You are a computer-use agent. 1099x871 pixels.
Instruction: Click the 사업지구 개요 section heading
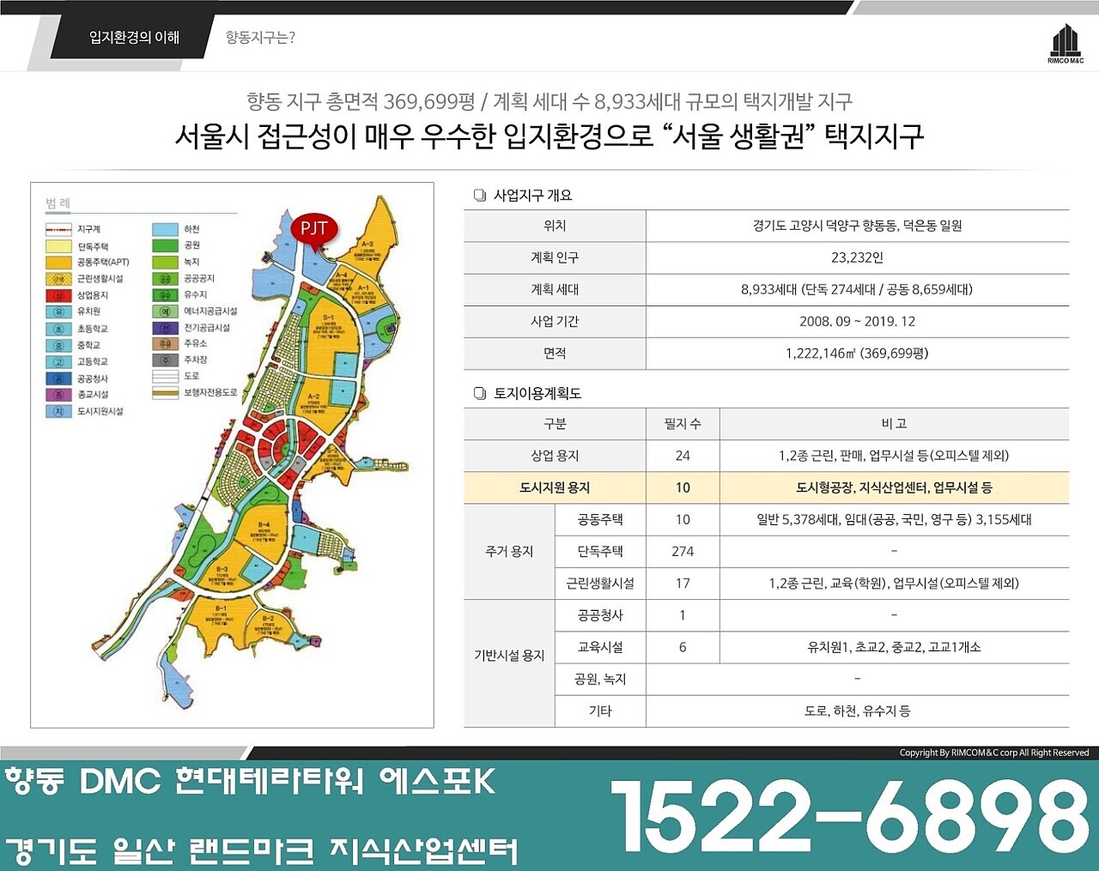coord(532,196)
